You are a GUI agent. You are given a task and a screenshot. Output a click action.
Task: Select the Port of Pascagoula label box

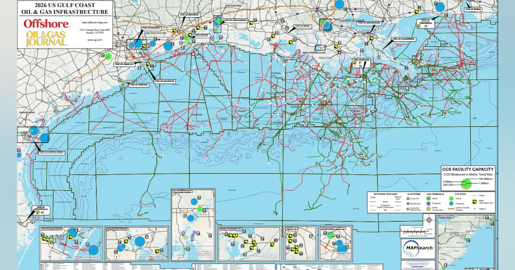(426, 23)
